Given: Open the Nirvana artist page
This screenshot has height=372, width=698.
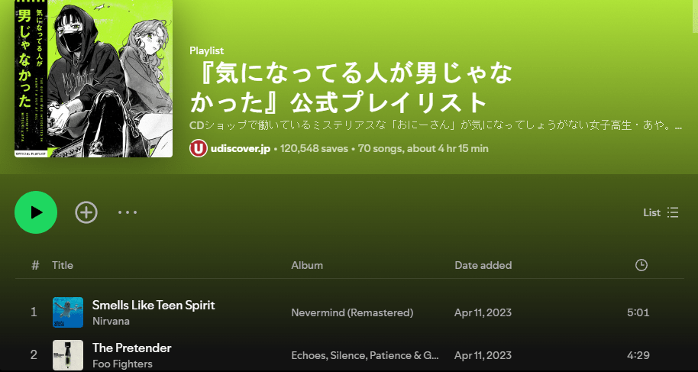Looking at the screenshot, I should [x=111, y=321].
